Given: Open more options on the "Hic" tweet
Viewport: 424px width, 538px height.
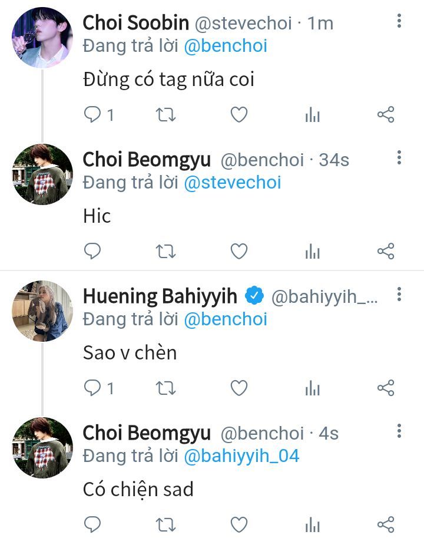Looking at the screenshot, I should tap(399, 158).
